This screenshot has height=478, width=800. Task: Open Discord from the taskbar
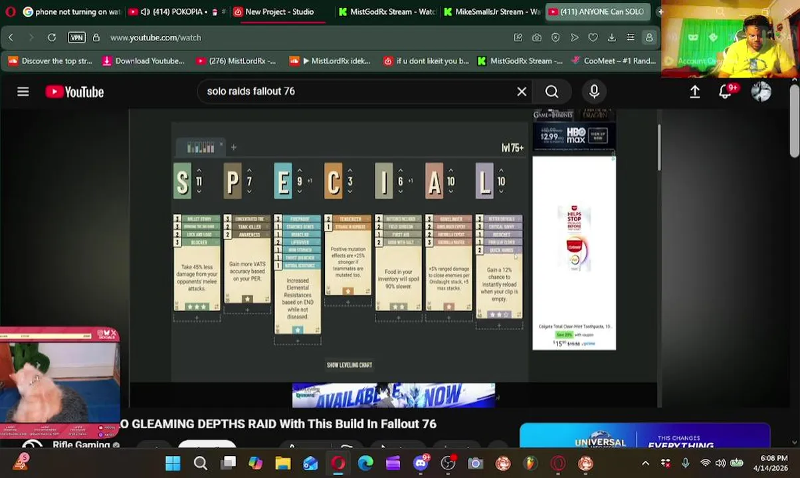[x=421, y=463]
